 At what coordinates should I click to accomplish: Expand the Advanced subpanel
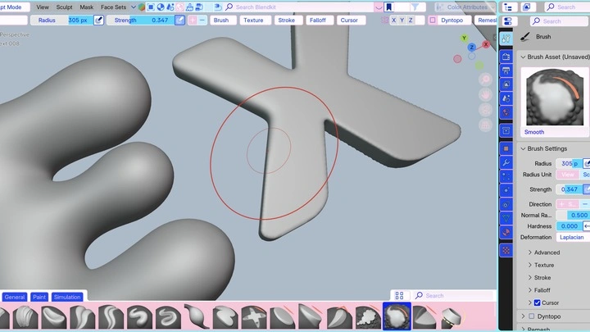(x=544, y=252)
